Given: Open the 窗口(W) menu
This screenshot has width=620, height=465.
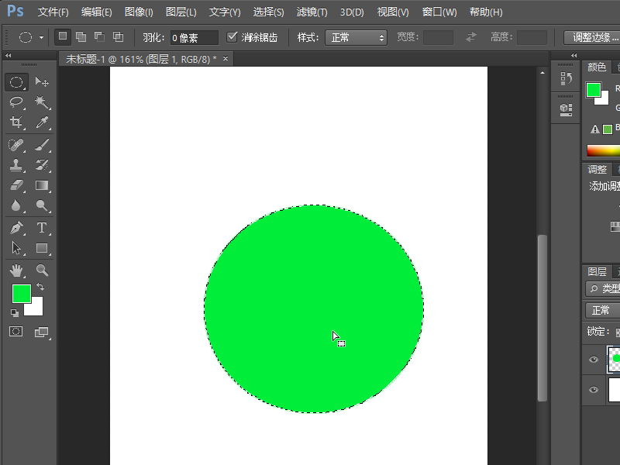Looking at the screenshot, I should 439,12.
